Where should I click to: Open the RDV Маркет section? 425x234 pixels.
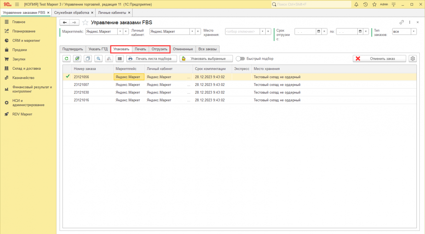click(x=22, y=114)
